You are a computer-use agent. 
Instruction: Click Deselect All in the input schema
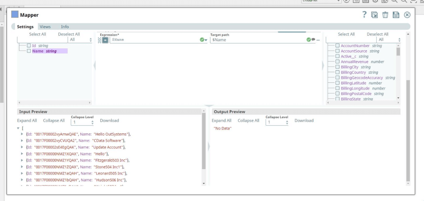click(x=69, y=34)
